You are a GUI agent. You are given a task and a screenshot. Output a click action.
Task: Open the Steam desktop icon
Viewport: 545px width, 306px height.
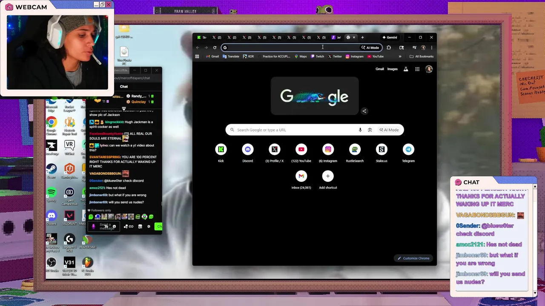(x=52, y=171)
